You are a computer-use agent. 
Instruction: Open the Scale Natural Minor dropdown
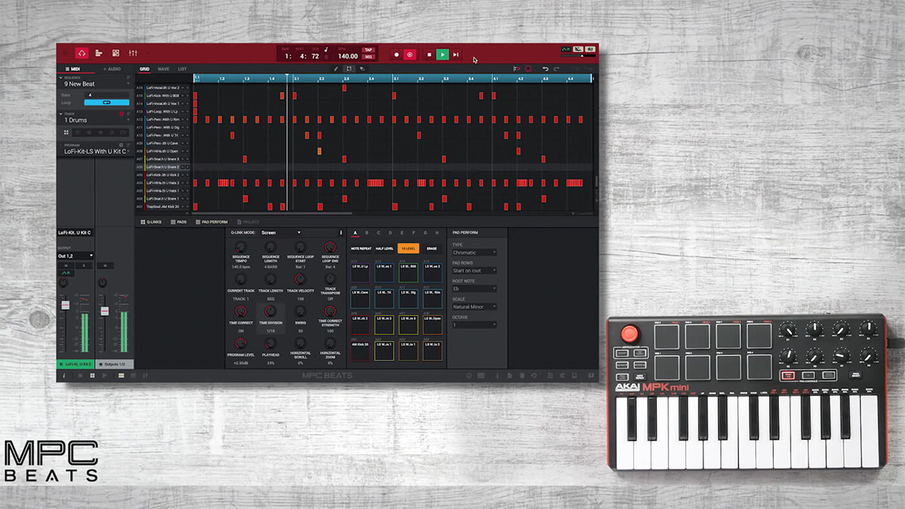click(474, 307)
